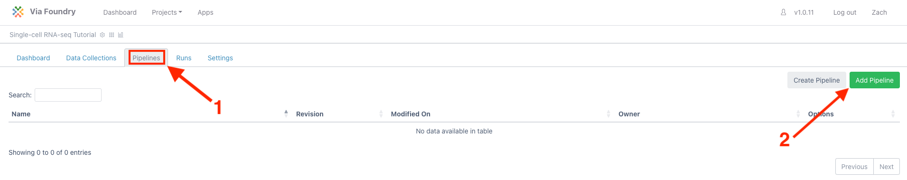Click the user profile icon near v1.0.11

(784, 12)
